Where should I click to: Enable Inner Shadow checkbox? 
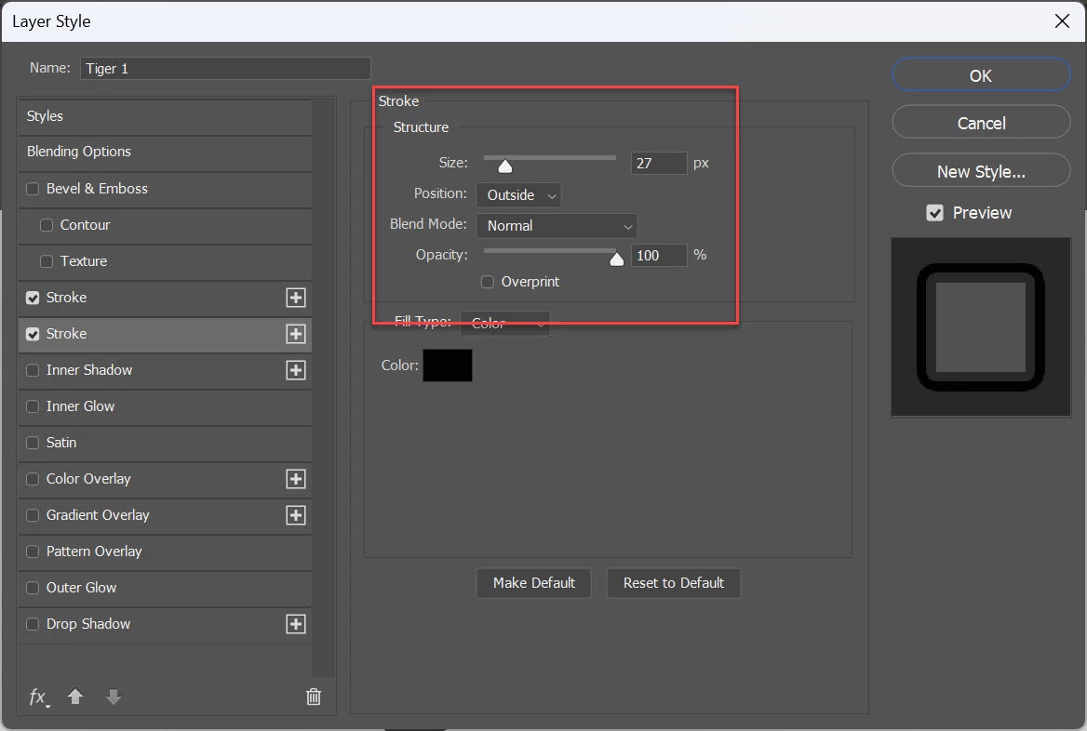pyautogui.click(x=33, y=370)
